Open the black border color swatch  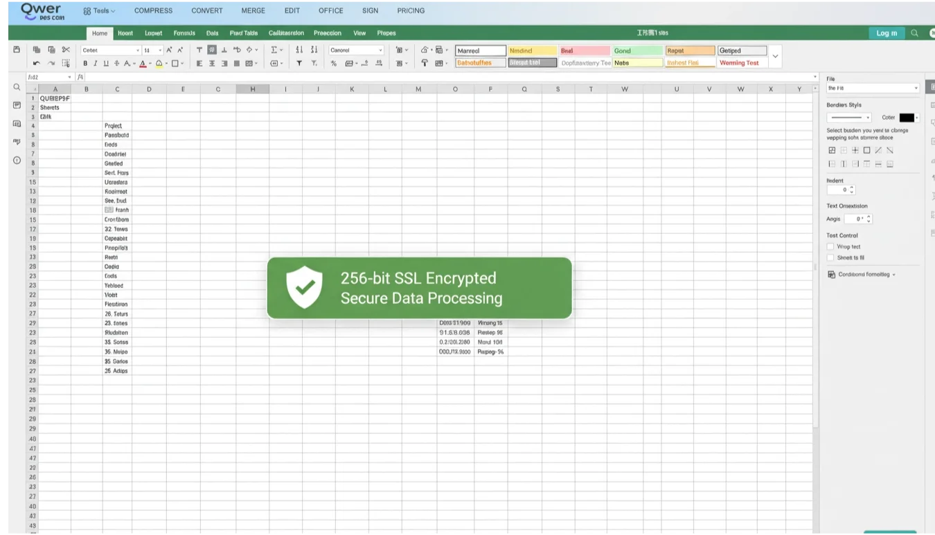pyautogui.click(x=907, y=118)
